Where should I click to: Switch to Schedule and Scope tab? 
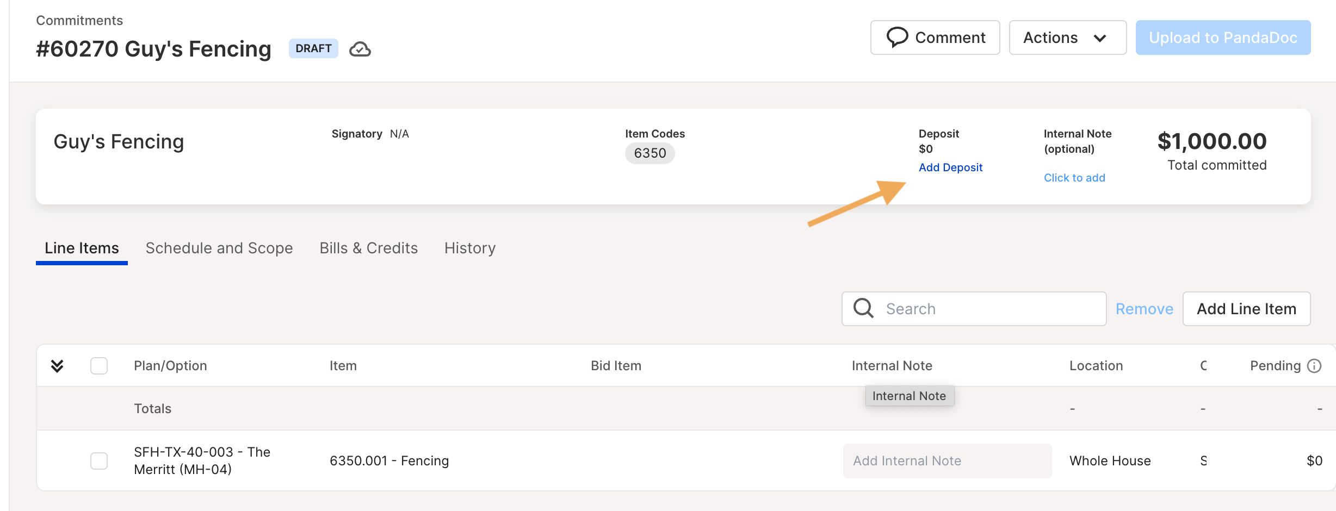[x=219, y=248]
